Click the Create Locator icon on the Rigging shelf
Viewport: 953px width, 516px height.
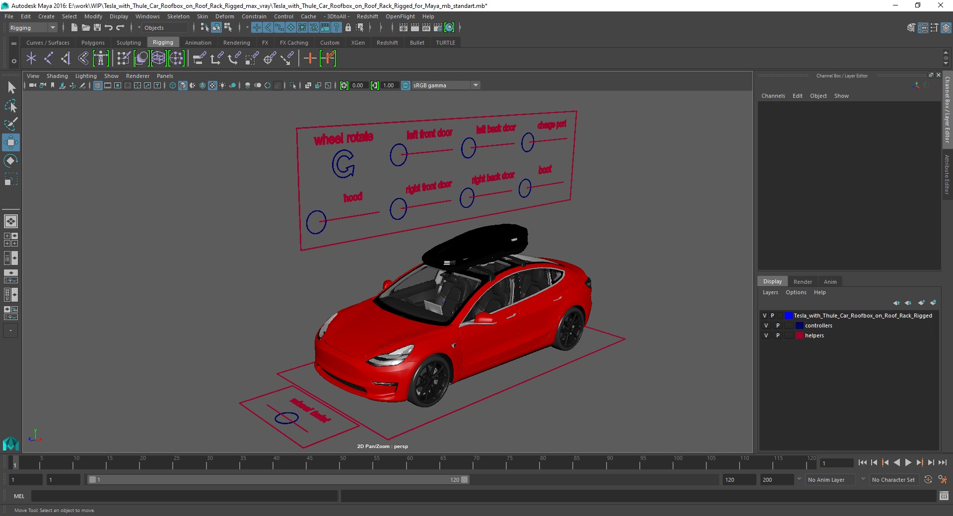point(31,59)
